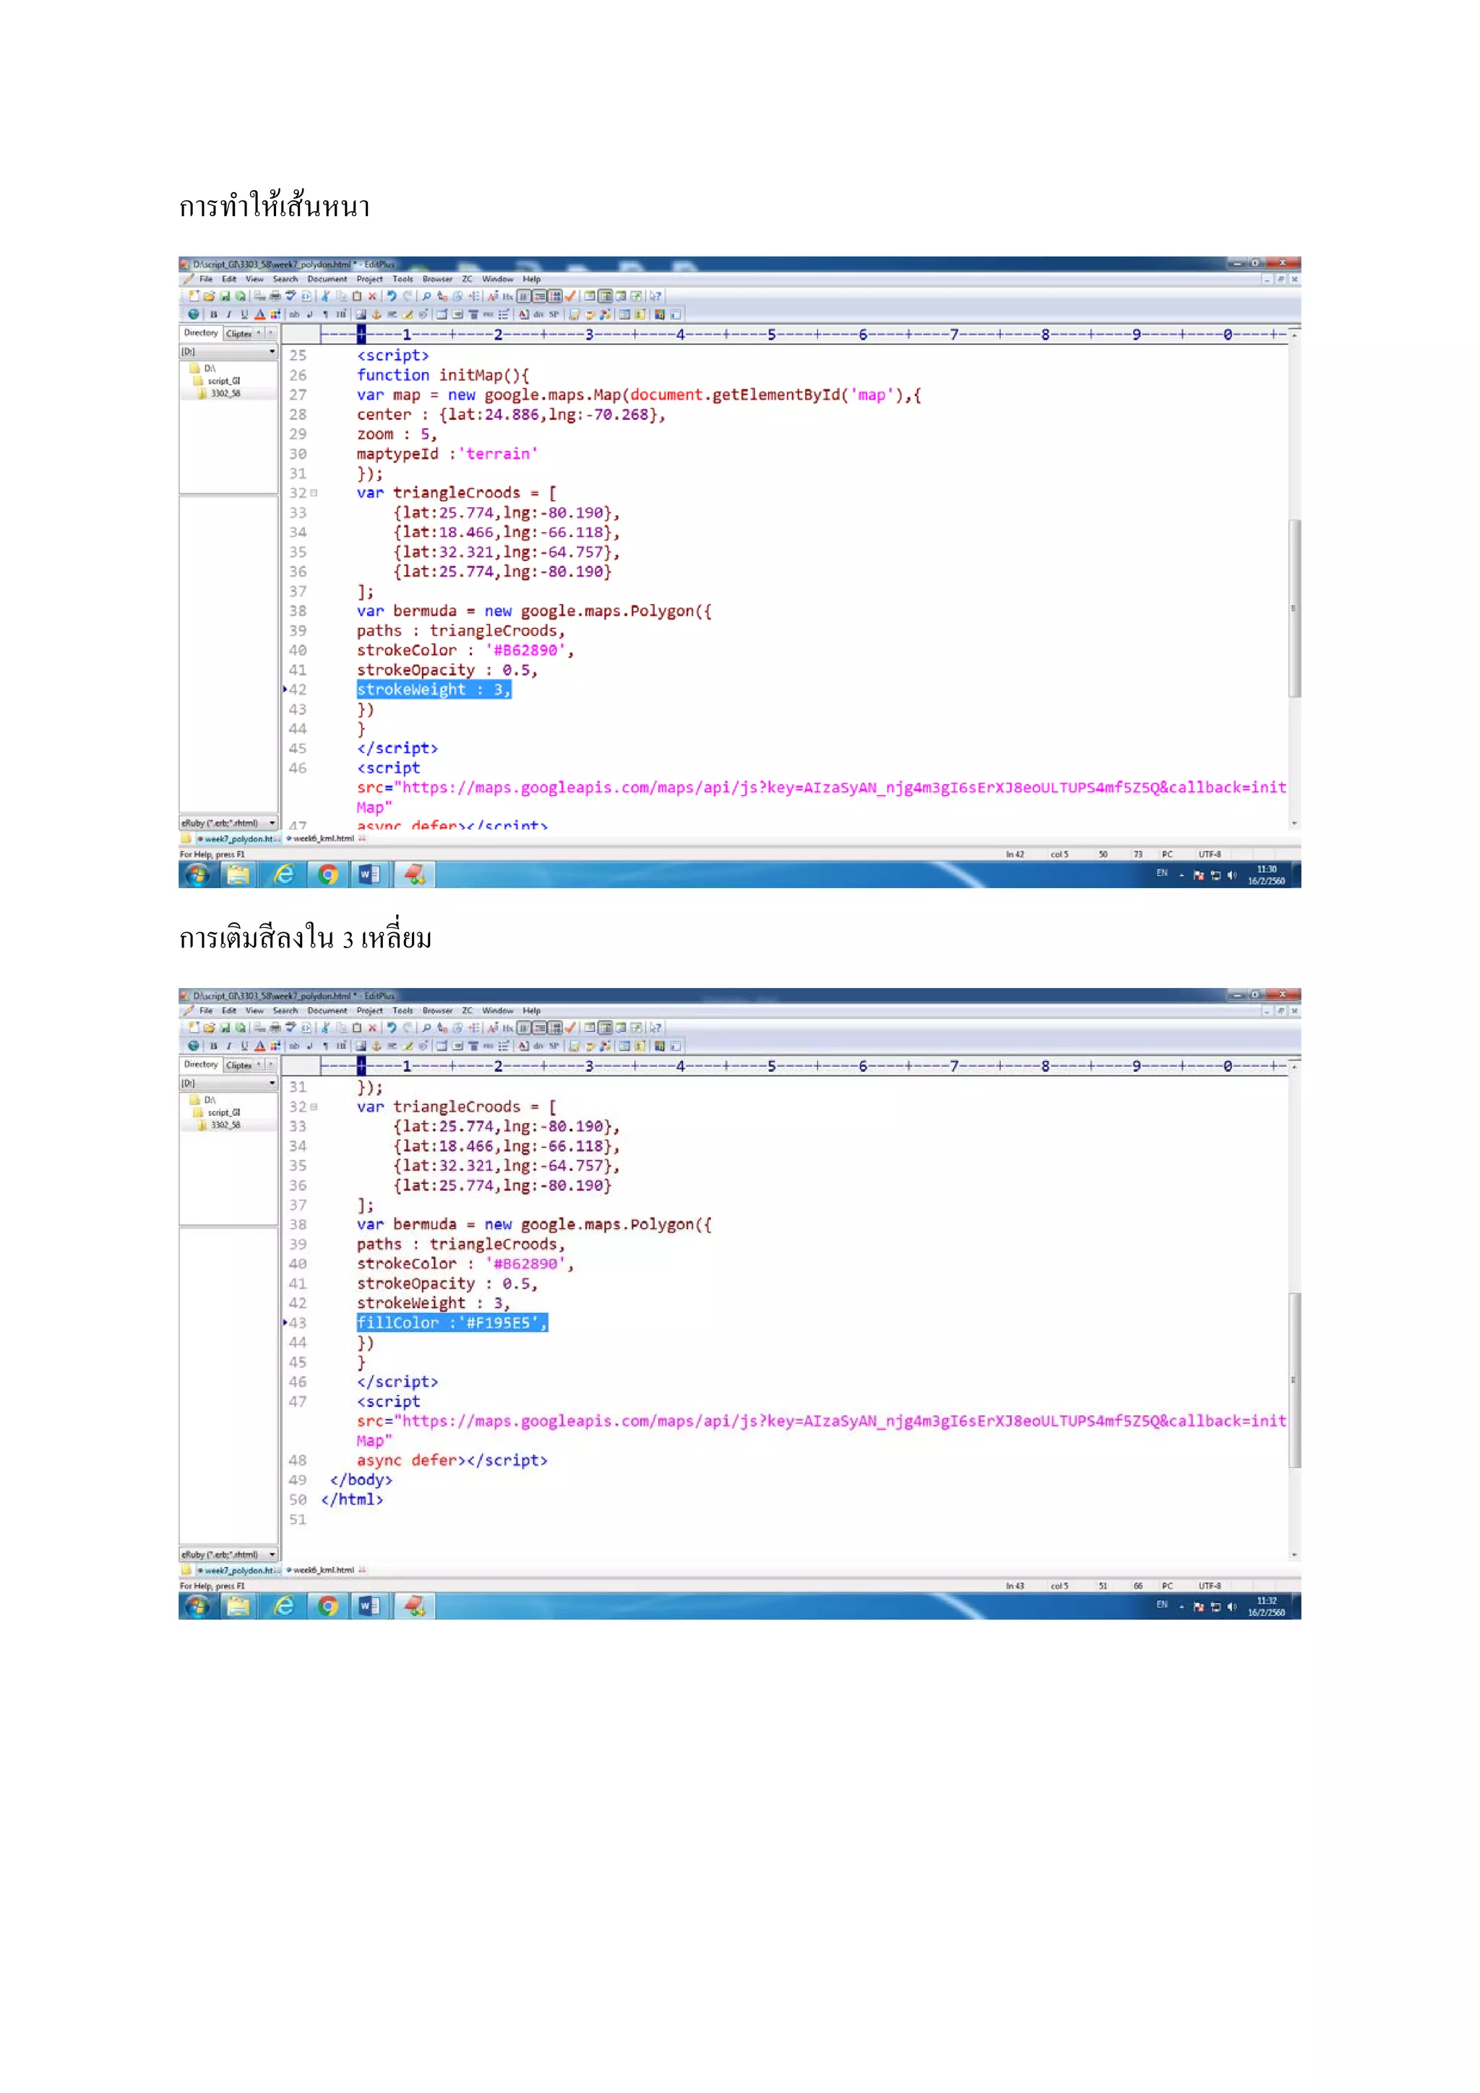
Task: Click Find magnifier icon in lower EditPlus toolbar
Action: [426, 1028]
